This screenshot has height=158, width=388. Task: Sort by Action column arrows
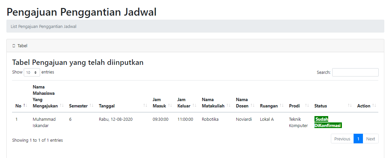[x=374, y=105]
